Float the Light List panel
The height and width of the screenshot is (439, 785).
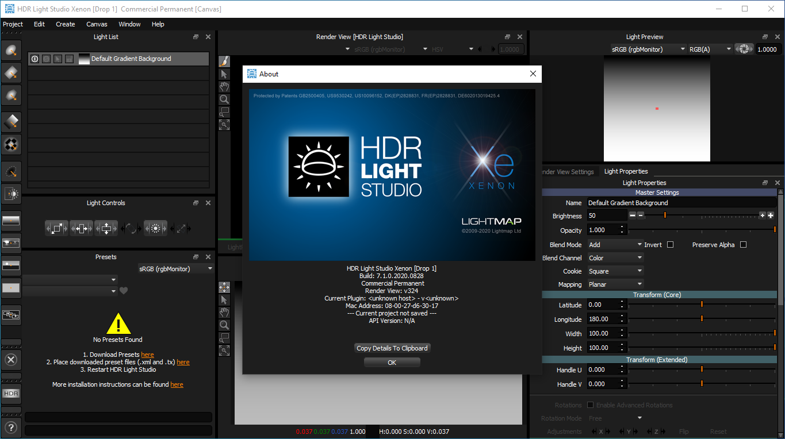pos(196,37)
